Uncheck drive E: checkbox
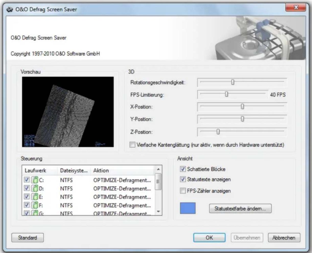 click(x=27, y=197)
